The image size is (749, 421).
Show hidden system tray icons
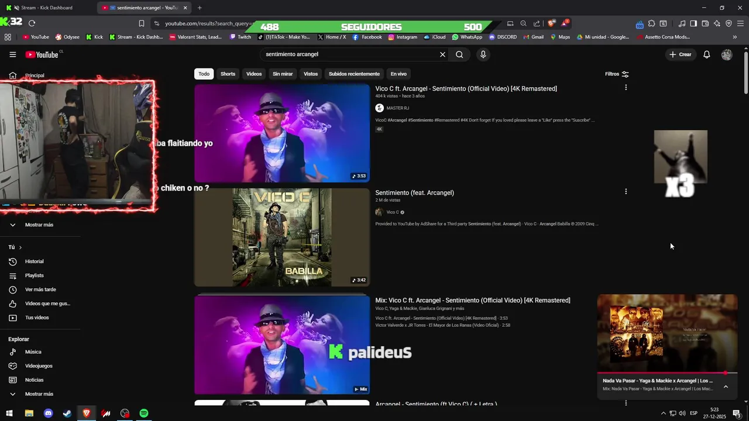point(663,413)
